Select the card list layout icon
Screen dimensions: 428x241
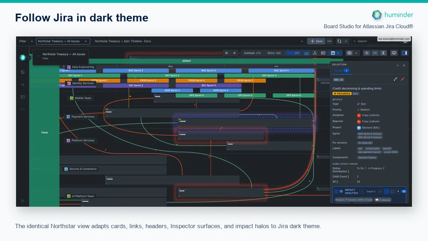click(x=323, y=53)
